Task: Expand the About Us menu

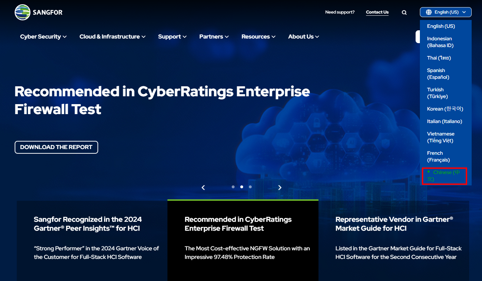Action: click(303, 36)
